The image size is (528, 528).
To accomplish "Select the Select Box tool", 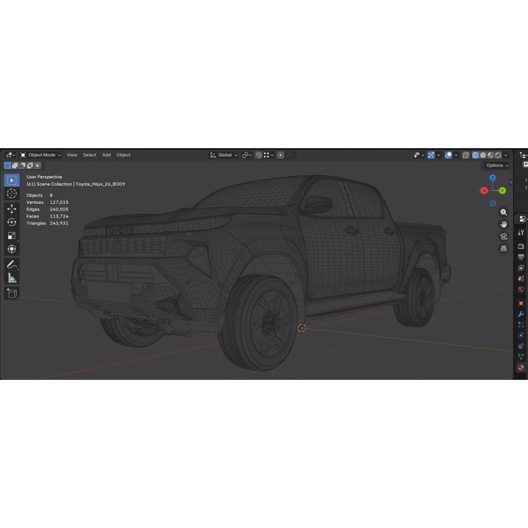I will click(12, 180).
